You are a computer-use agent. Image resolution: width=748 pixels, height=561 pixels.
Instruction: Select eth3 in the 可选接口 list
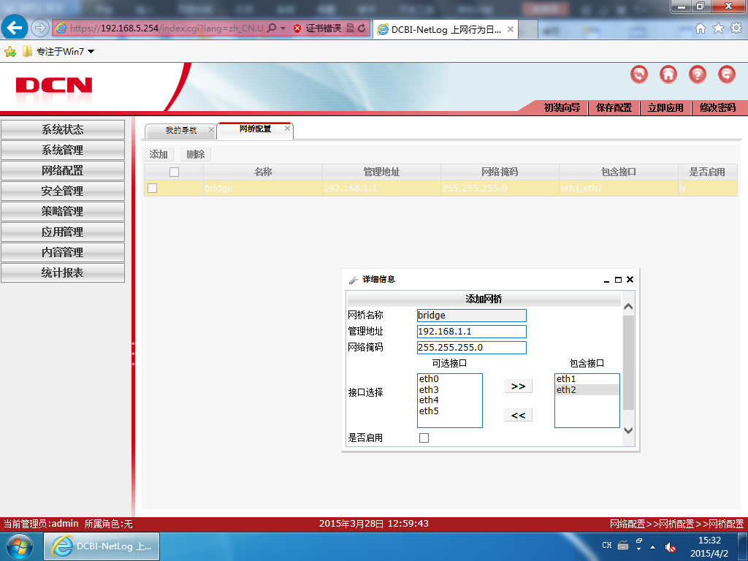(x=450, y=390)
